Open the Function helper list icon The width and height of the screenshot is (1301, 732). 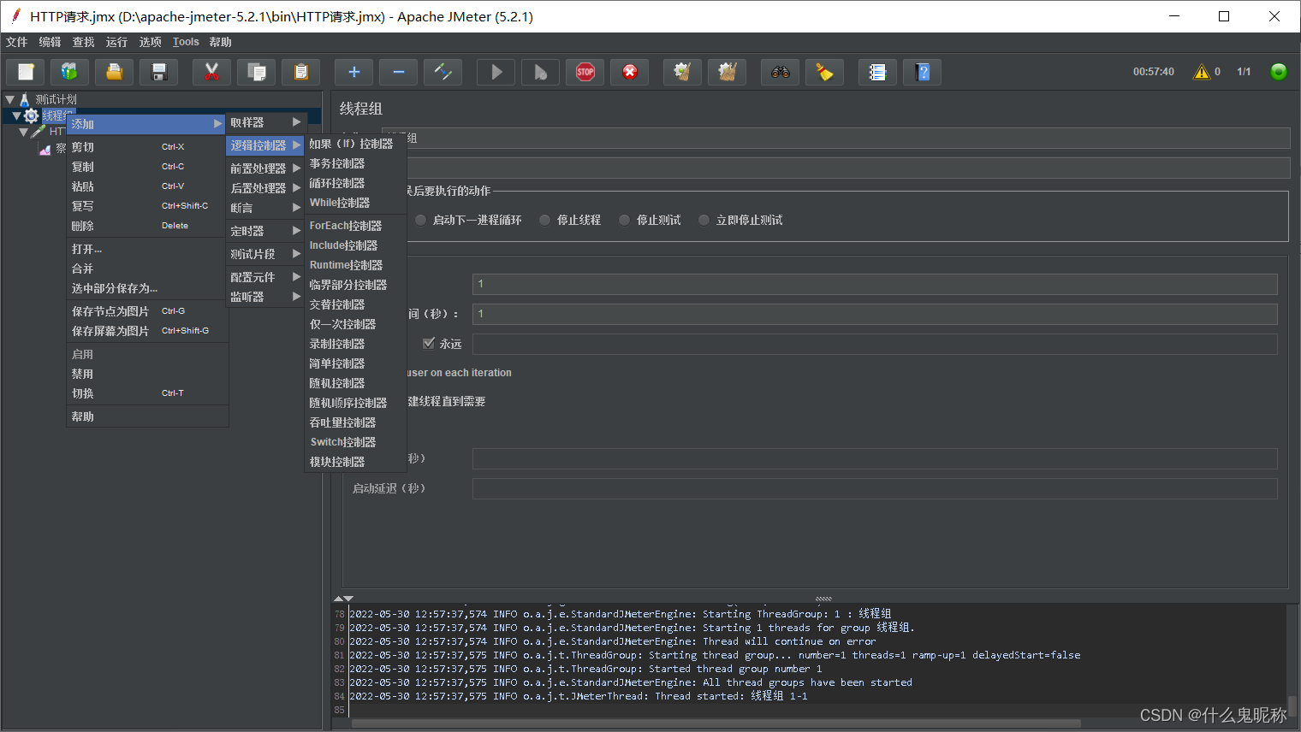click(878, 72)
